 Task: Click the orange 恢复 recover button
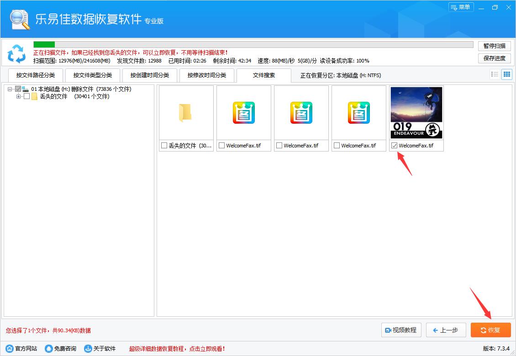point(490,330)
